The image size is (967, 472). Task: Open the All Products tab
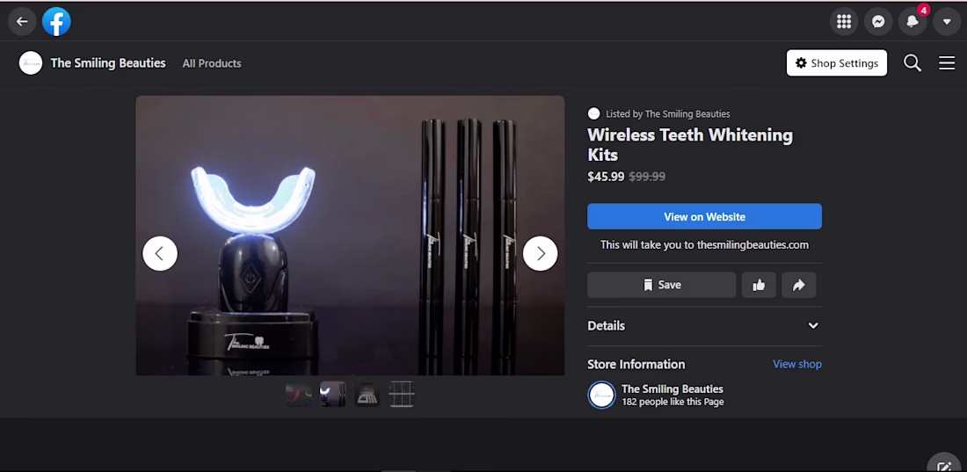click(x=212, y=63)
